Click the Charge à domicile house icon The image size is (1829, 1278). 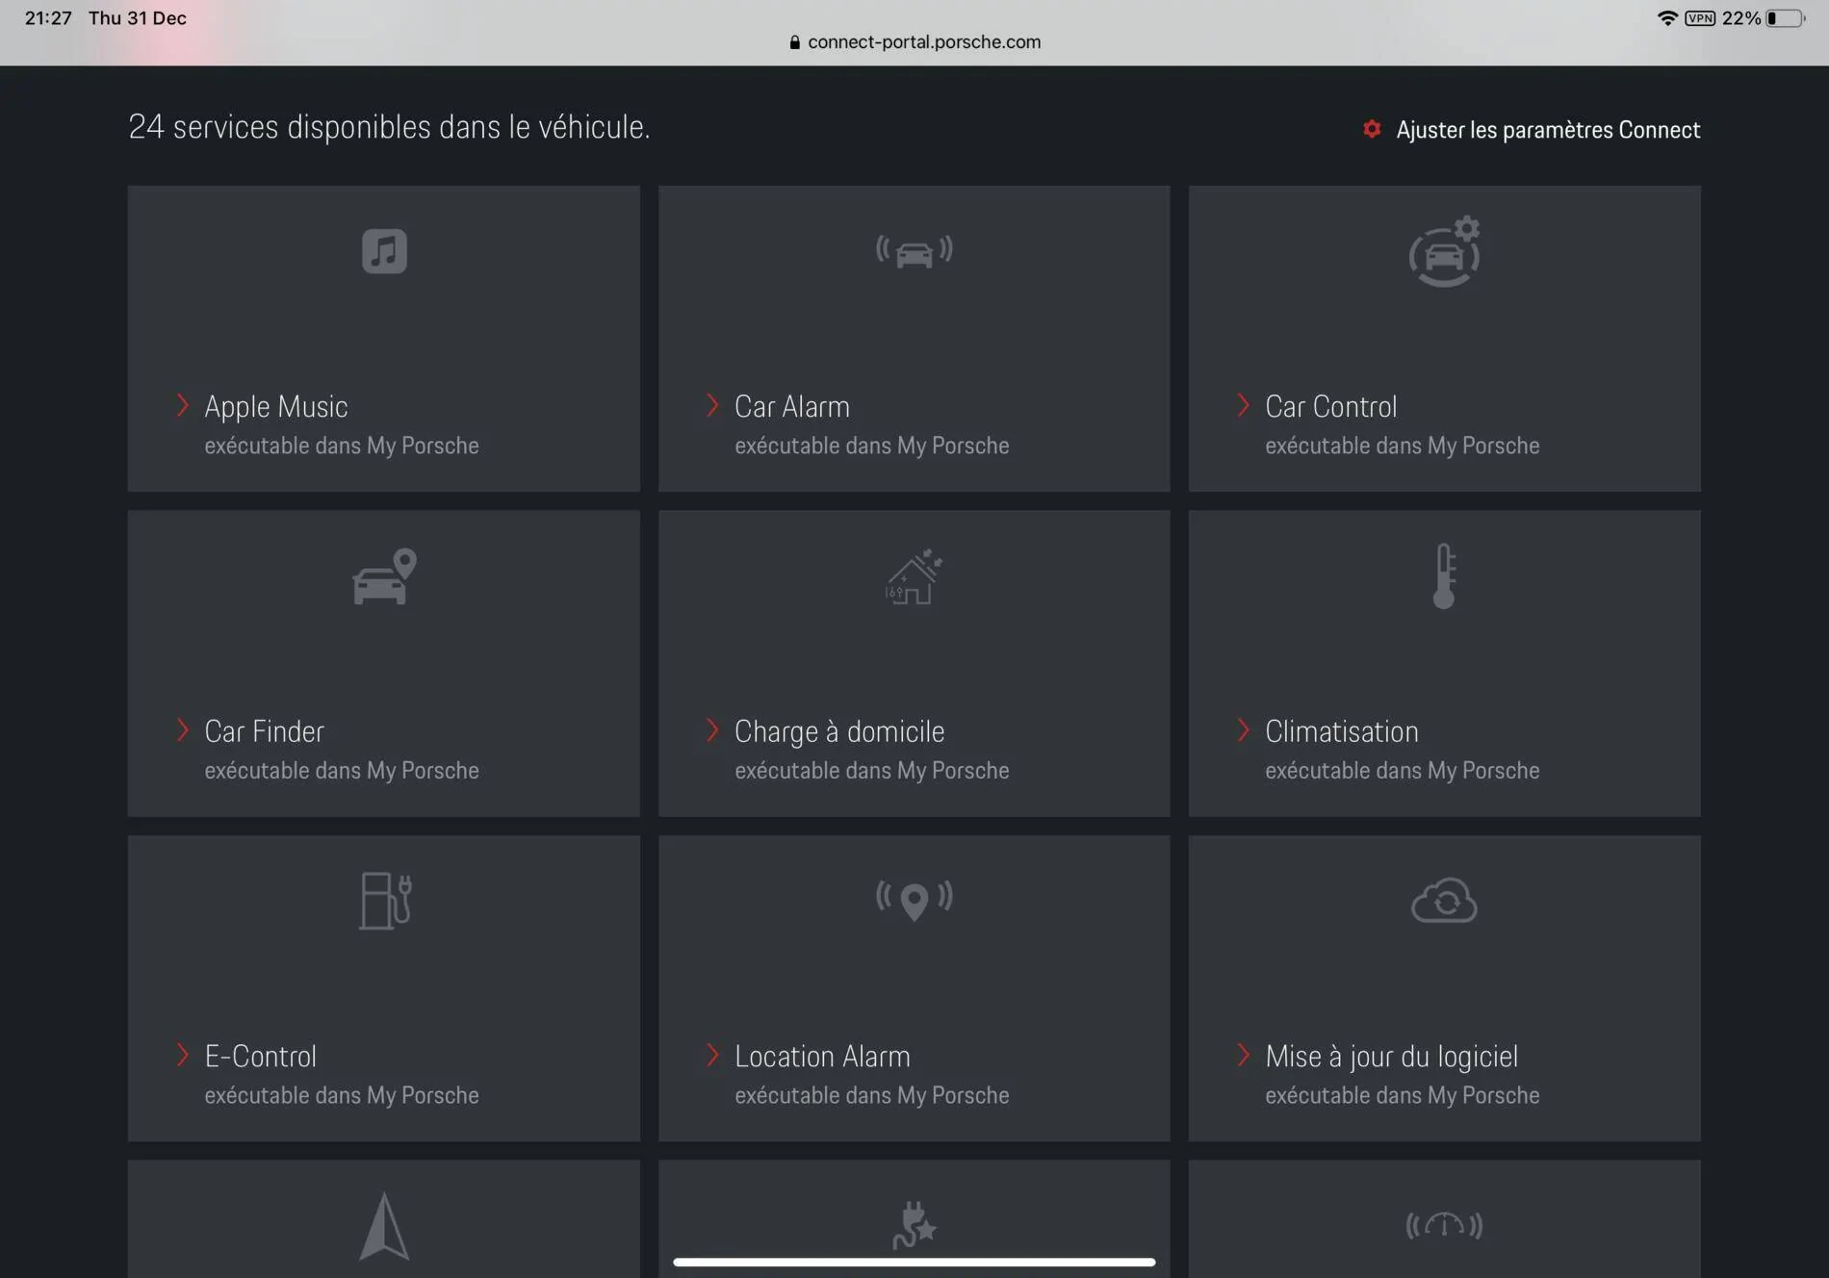coord(914,576)
